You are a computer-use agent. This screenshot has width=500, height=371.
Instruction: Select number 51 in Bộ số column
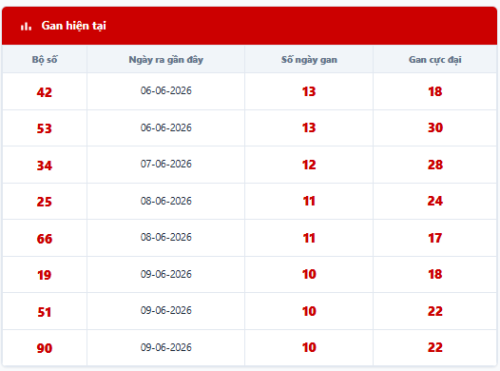45,312
